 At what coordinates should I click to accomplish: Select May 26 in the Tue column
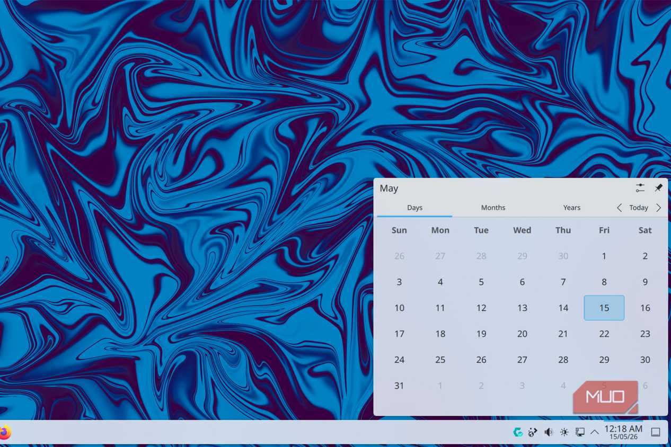[x=481, y=360]
